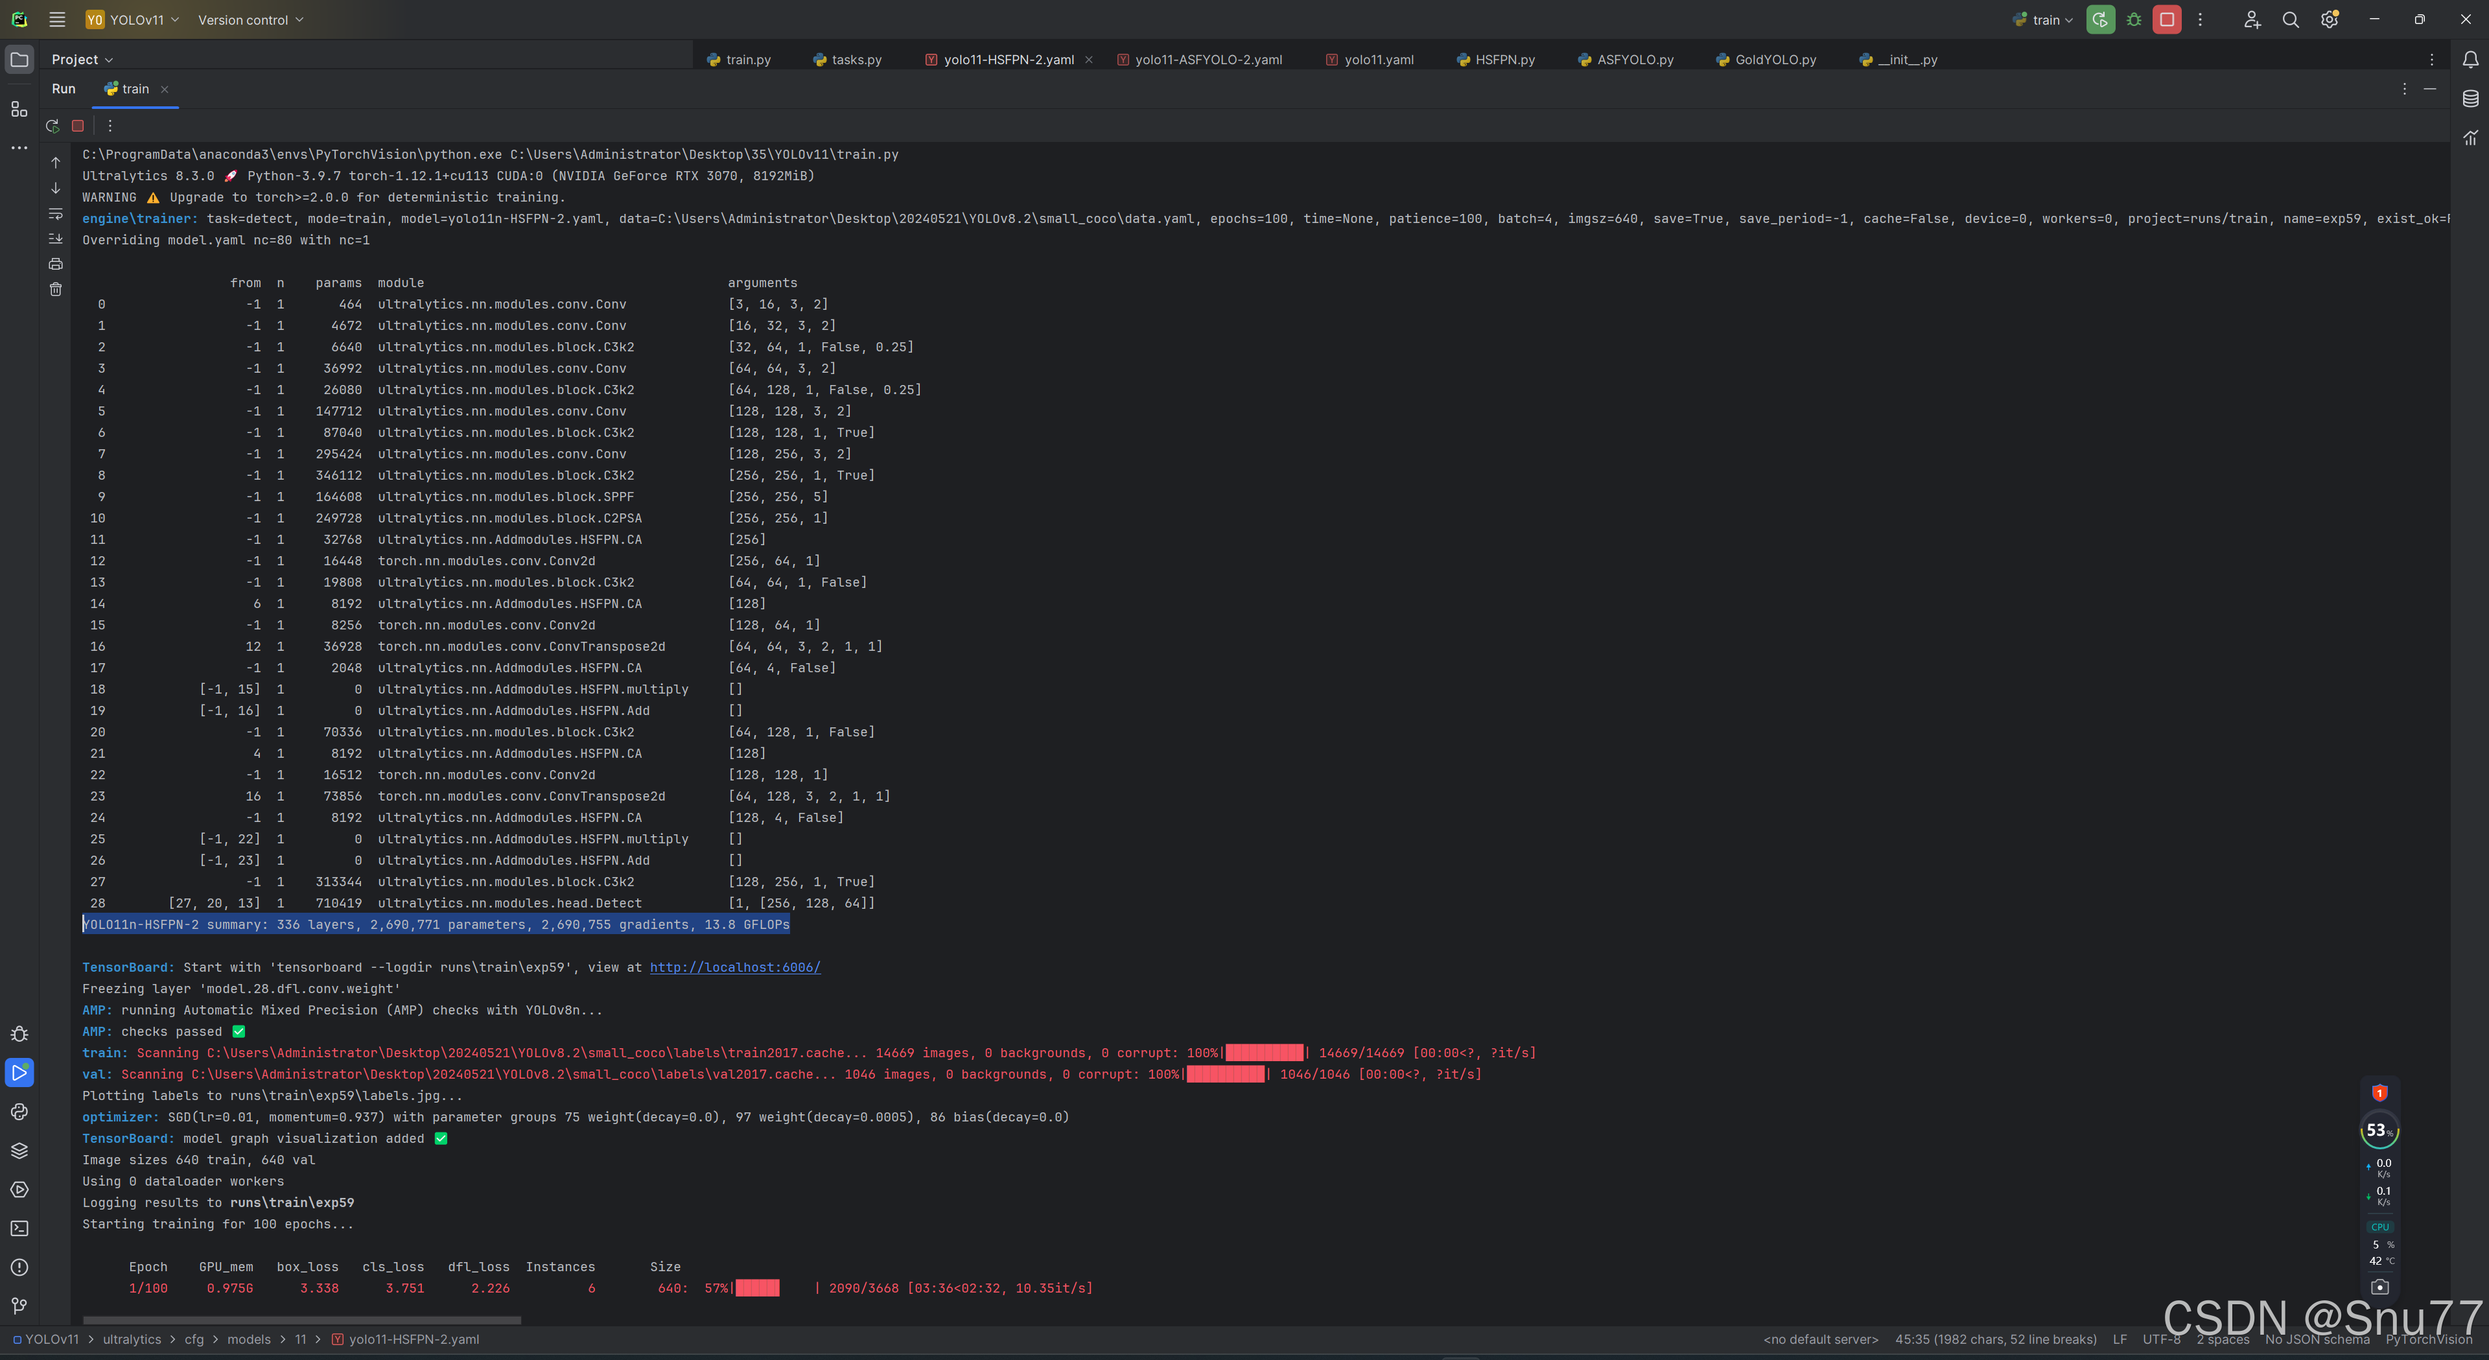
Task: Open the Debug tool window in left sidebar
Action: (x=19, y=1034)
